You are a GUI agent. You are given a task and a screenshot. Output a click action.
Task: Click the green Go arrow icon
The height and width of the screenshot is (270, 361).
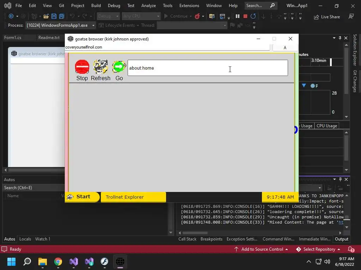(119, 67)
